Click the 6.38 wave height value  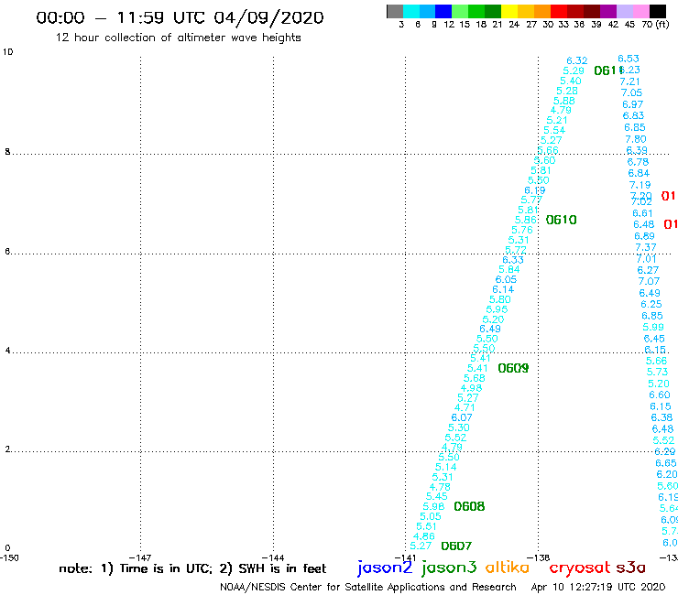point(662,417)
